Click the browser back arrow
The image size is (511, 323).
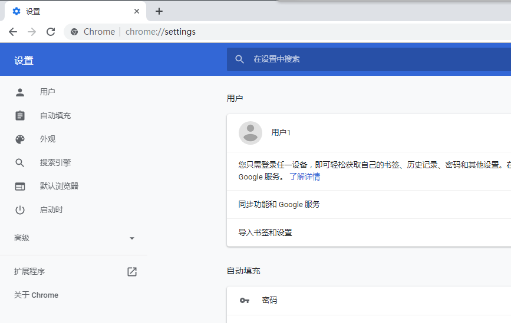[x=13, y=32]
